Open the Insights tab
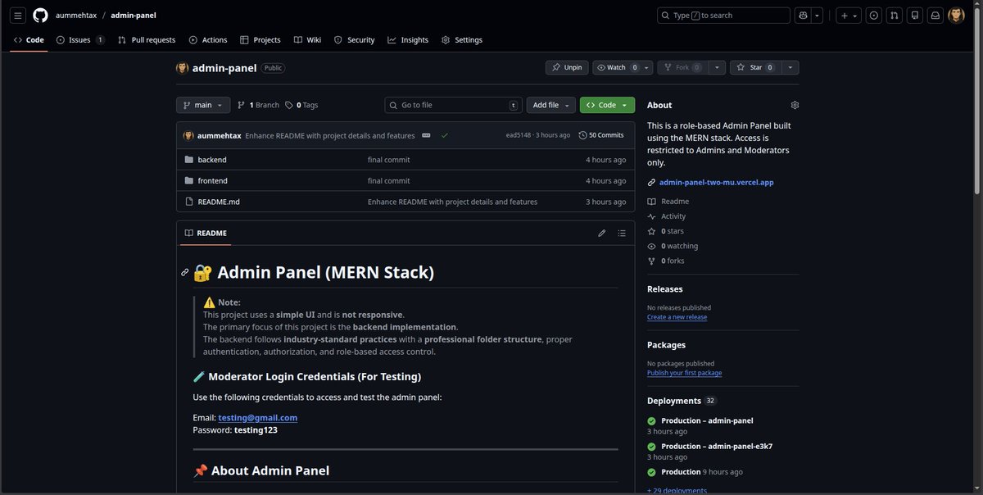The height and width of the screenshot is (495, 983). click(x=408, y=39)
